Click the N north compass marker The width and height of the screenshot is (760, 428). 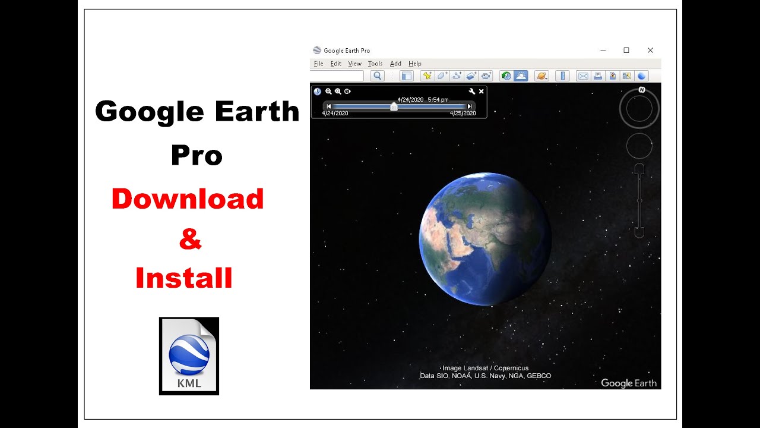[x=642, y=90]
